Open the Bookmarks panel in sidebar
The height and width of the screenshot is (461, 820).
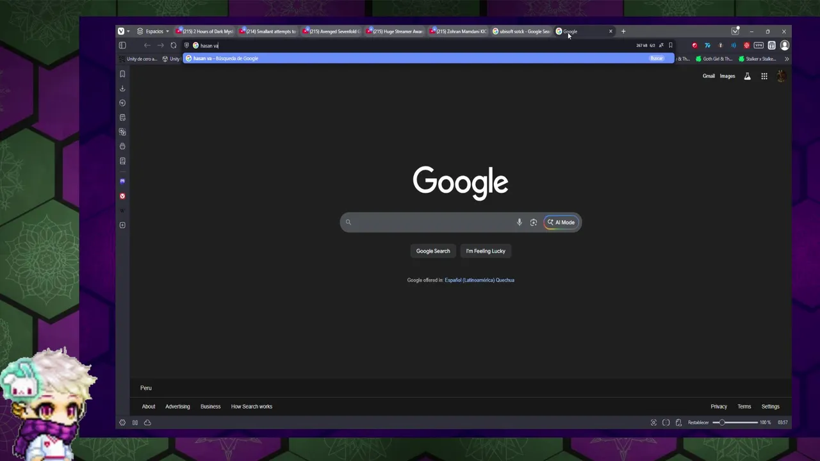122,74
